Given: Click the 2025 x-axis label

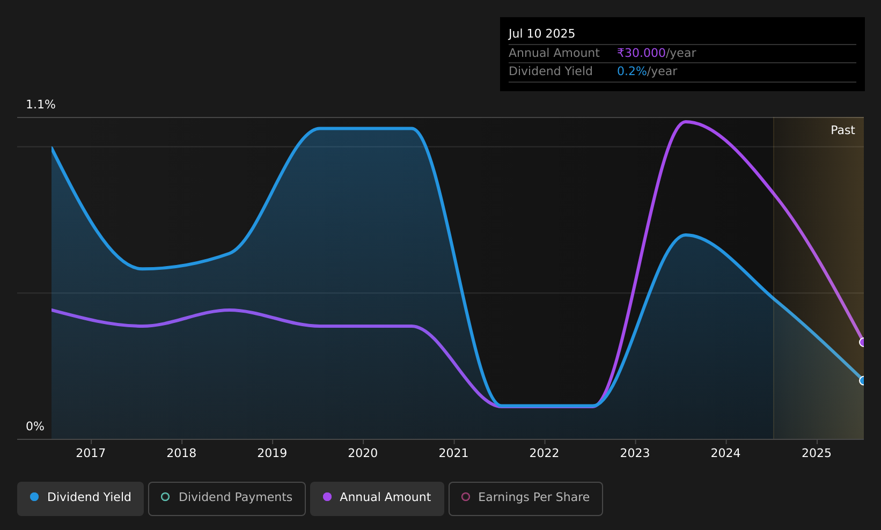Looking at the screenshot, I should pyautogui.click(x=816, y=453).
